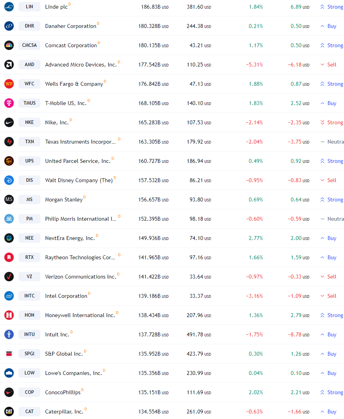Open Verizon Communications Inc. link
344x419 pixels.
(x=81, y=277)
